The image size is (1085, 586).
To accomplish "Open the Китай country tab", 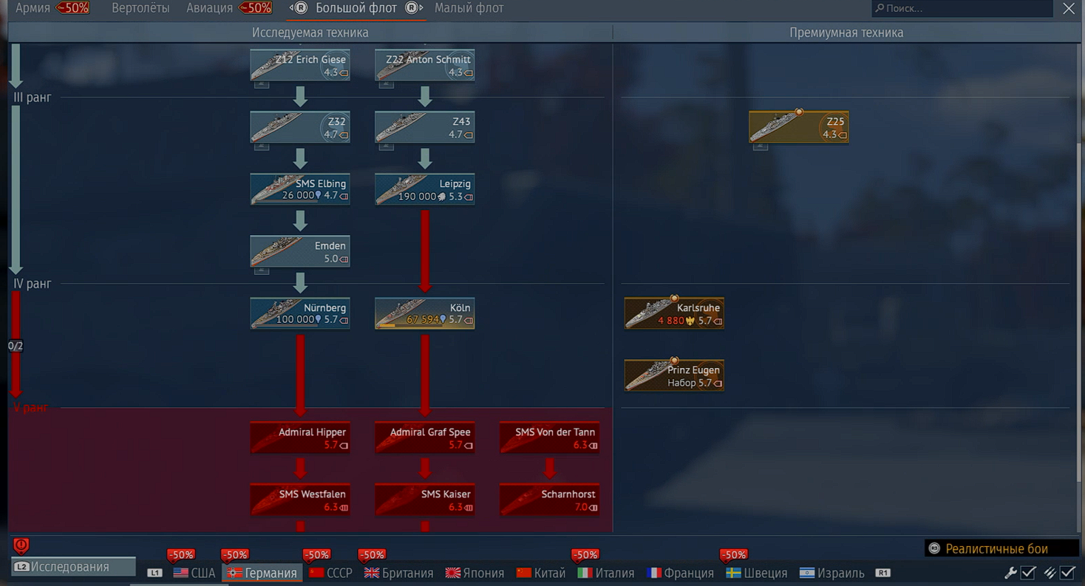I will pyautogui.click(x=541, y=573).
